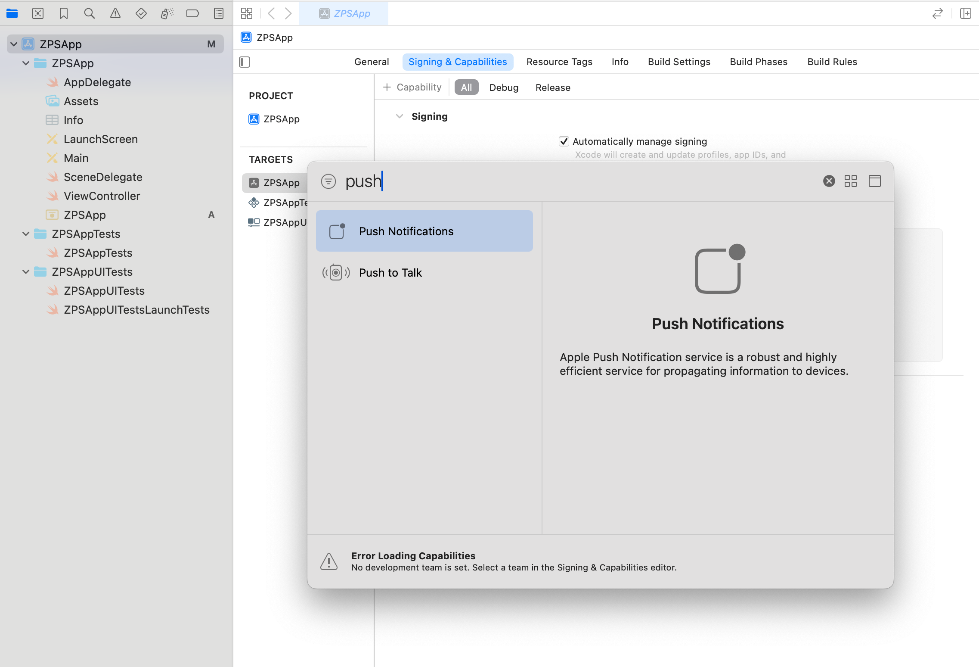Switch capability library to grid view
Screen dimensions: 979x667
pos(851,181)
